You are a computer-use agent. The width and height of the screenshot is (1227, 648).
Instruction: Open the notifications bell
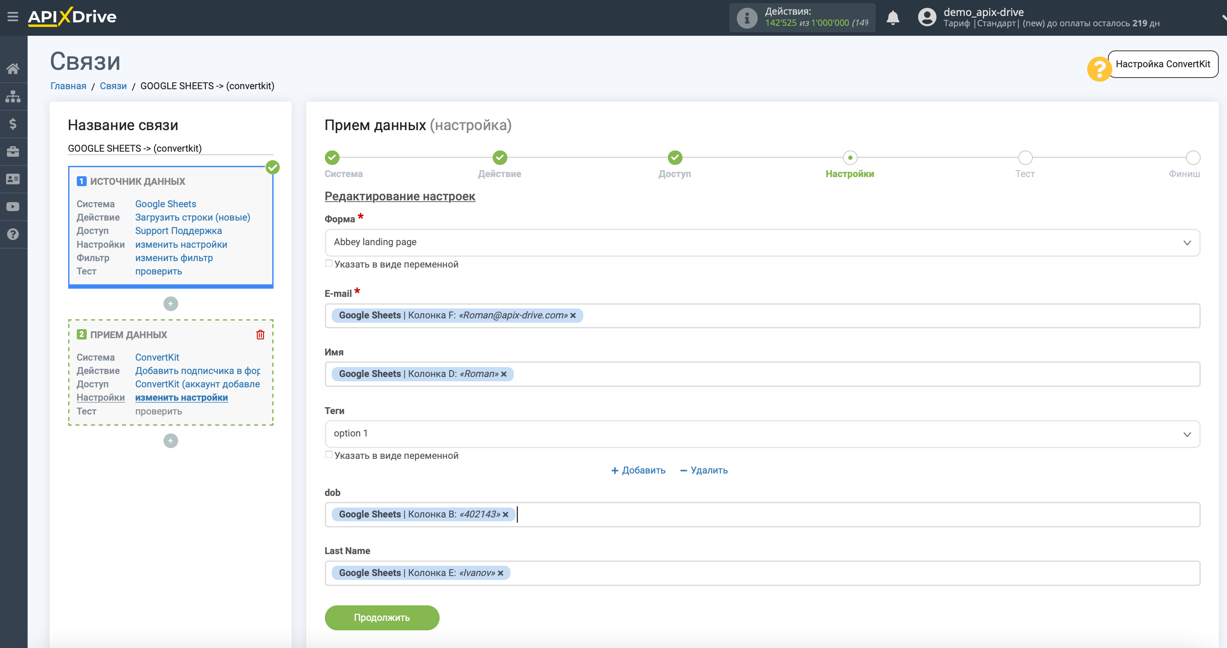click(x=893, y=18)
